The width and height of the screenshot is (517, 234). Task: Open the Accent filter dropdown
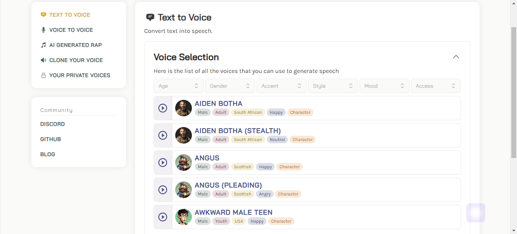[x=281, y=86]
